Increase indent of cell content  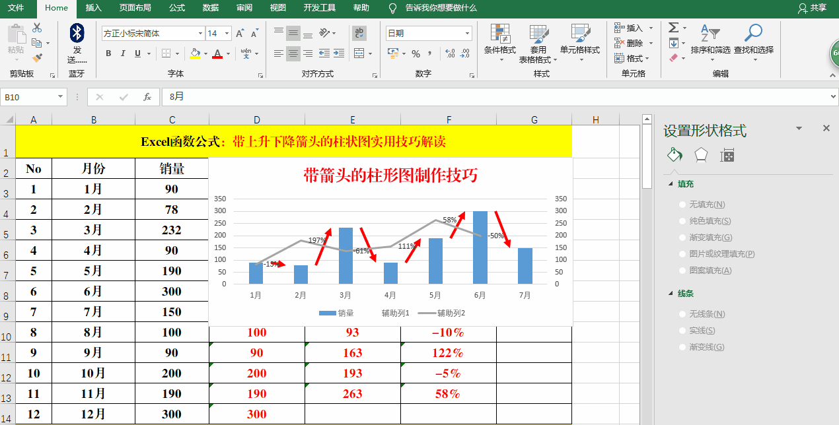[x=339, y=53]
